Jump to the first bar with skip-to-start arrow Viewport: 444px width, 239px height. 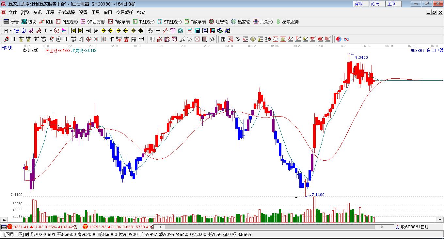(73, 31)
